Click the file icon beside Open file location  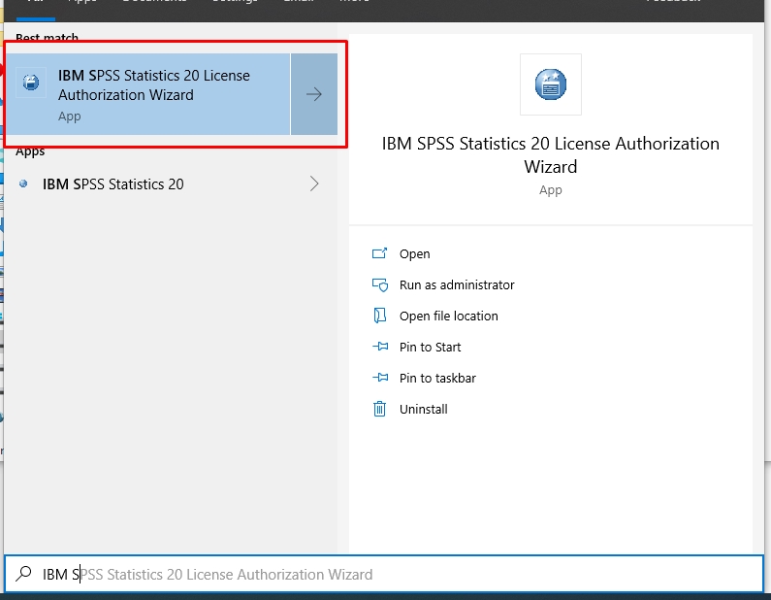(379, 316)
